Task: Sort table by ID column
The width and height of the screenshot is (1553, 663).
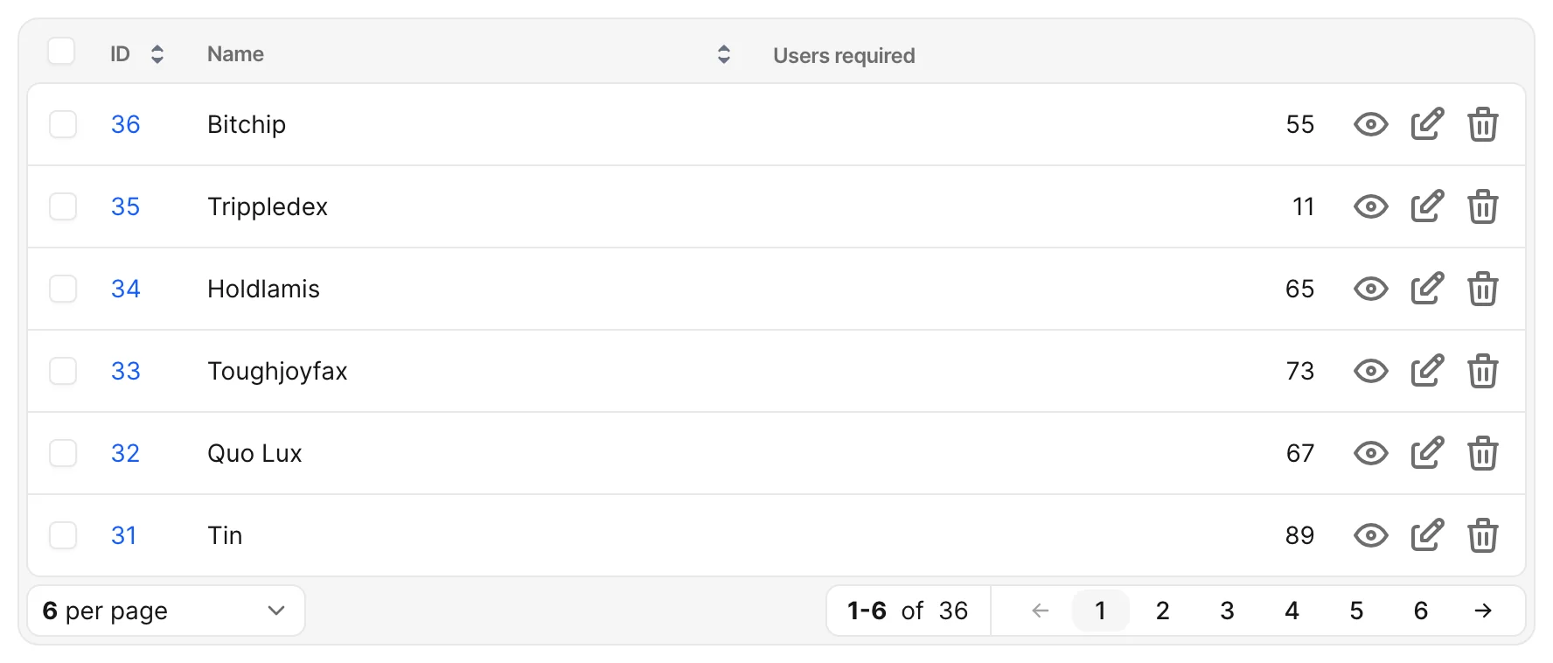Action: [157, 54]
